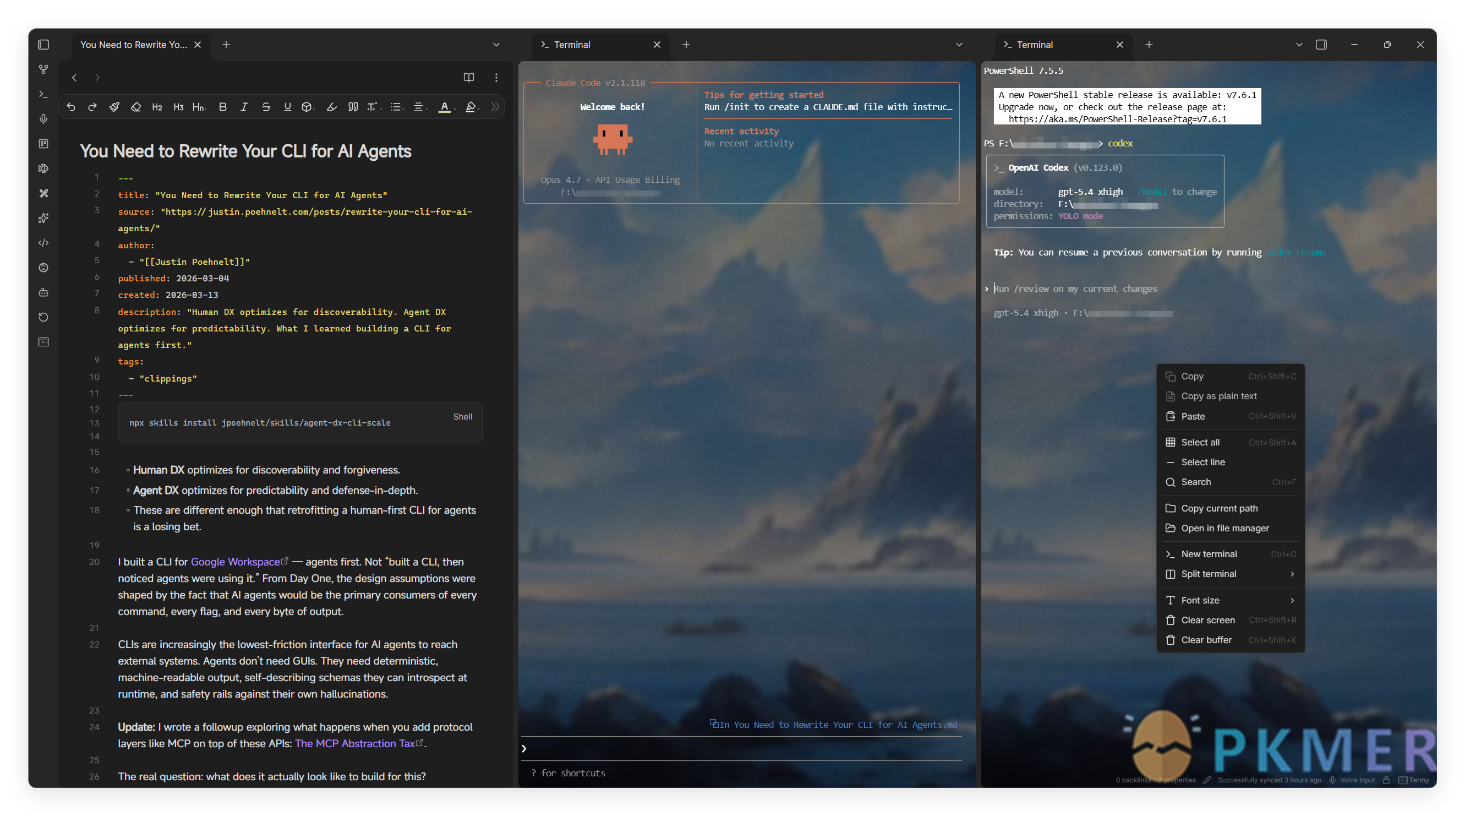Viewport: 1465px width, 816px height.
Task: Click the crossed pencil icon in the ribbon
Action: [x=43, y=193]
